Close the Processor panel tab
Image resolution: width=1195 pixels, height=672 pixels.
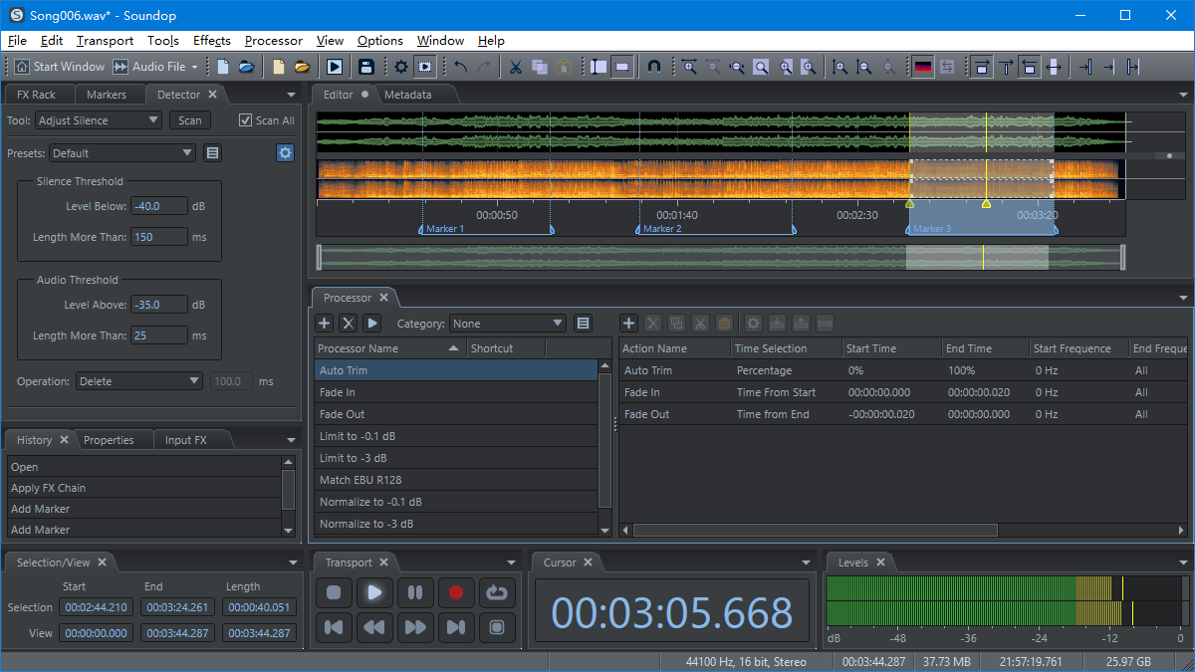384,298
